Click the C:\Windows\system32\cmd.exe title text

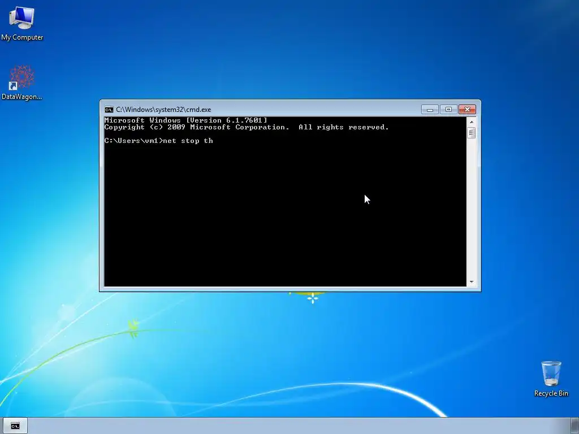pyautogui.click(x=163, y=110)
